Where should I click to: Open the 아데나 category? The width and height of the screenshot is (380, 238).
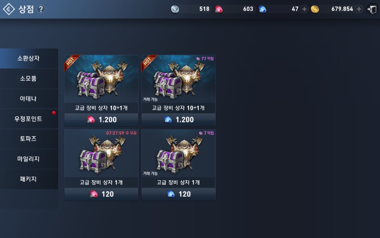coord(29,99)
